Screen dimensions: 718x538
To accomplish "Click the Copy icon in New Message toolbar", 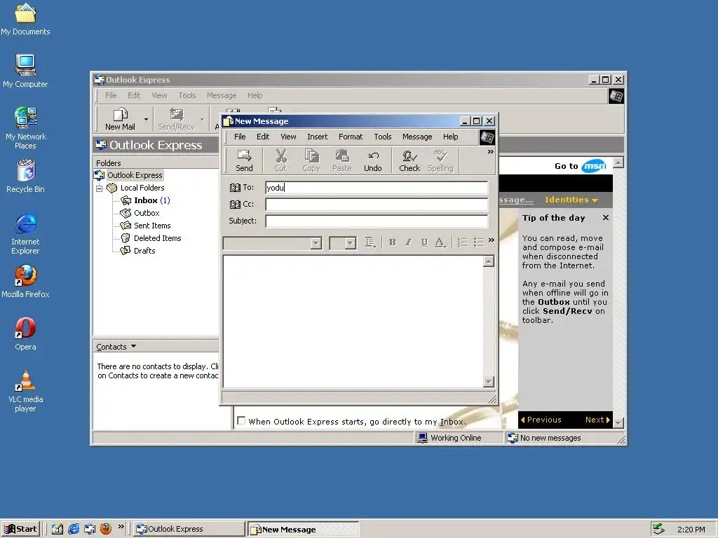I will pos(311,160).
